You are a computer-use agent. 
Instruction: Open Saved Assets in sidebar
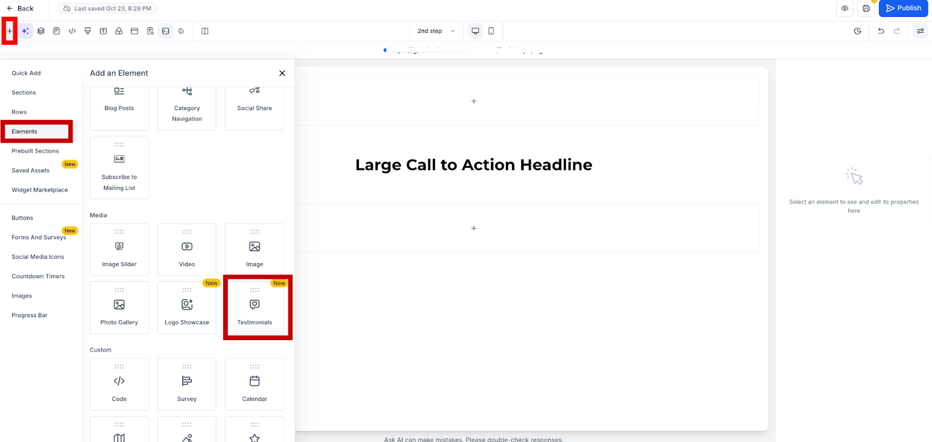click(30, 171)
